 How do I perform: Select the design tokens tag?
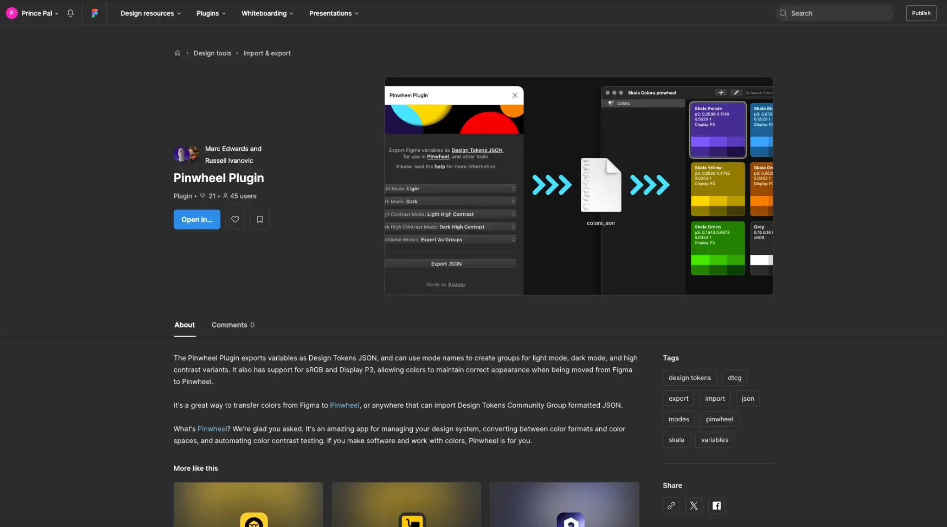point(690,378)
